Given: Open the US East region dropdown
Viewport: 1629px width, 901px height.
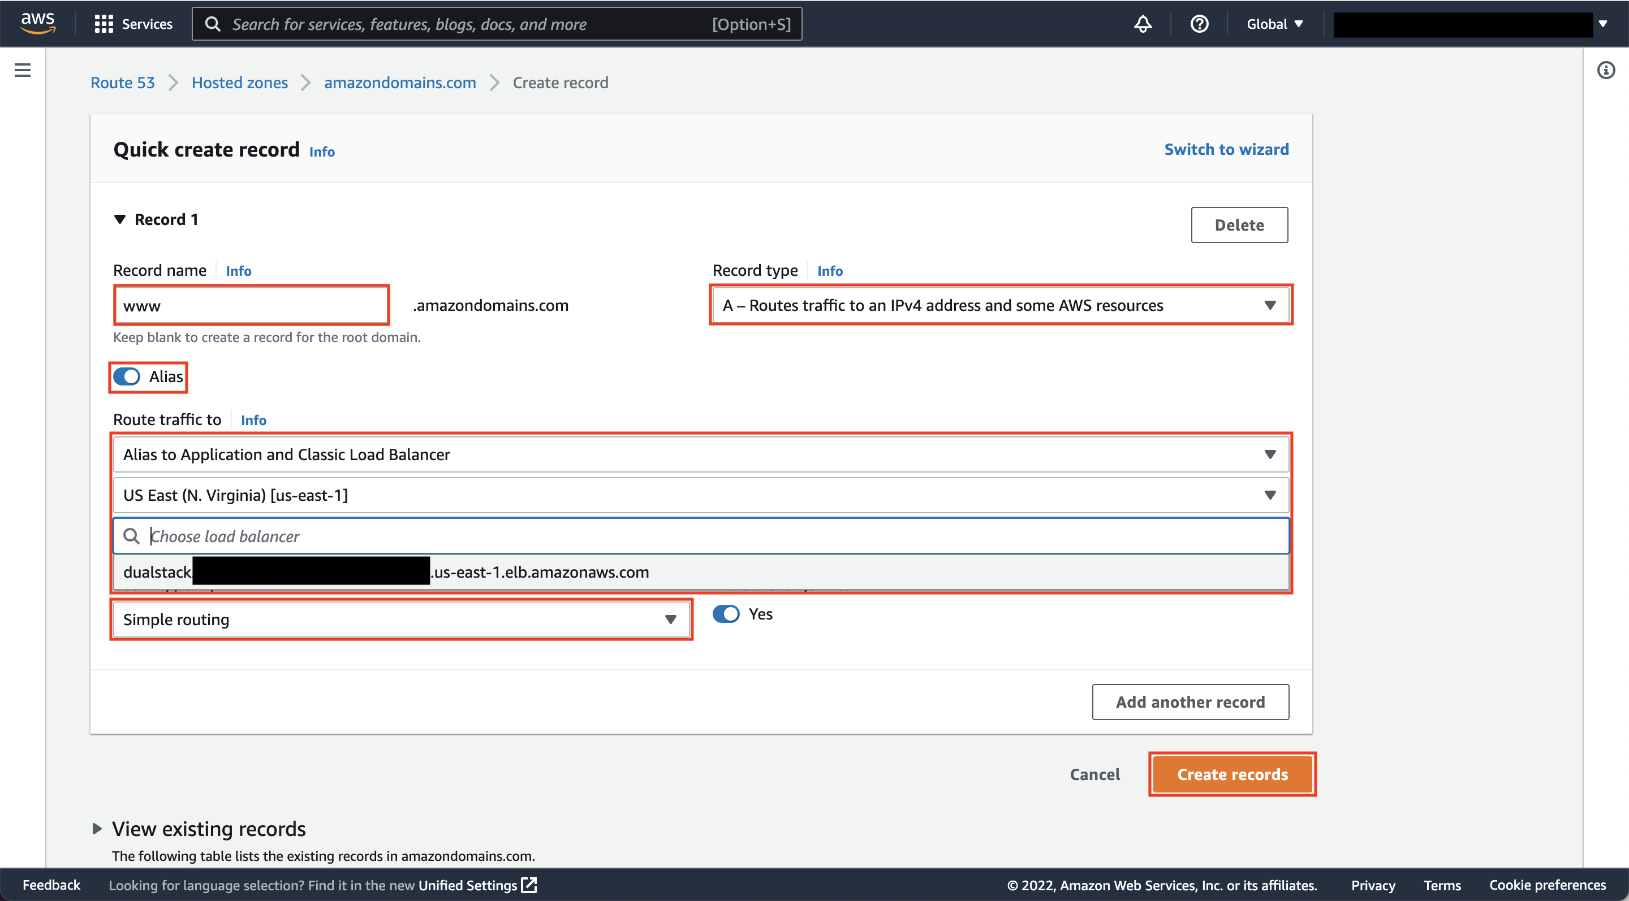Looking at the screenshot, I should coord(700,495).
